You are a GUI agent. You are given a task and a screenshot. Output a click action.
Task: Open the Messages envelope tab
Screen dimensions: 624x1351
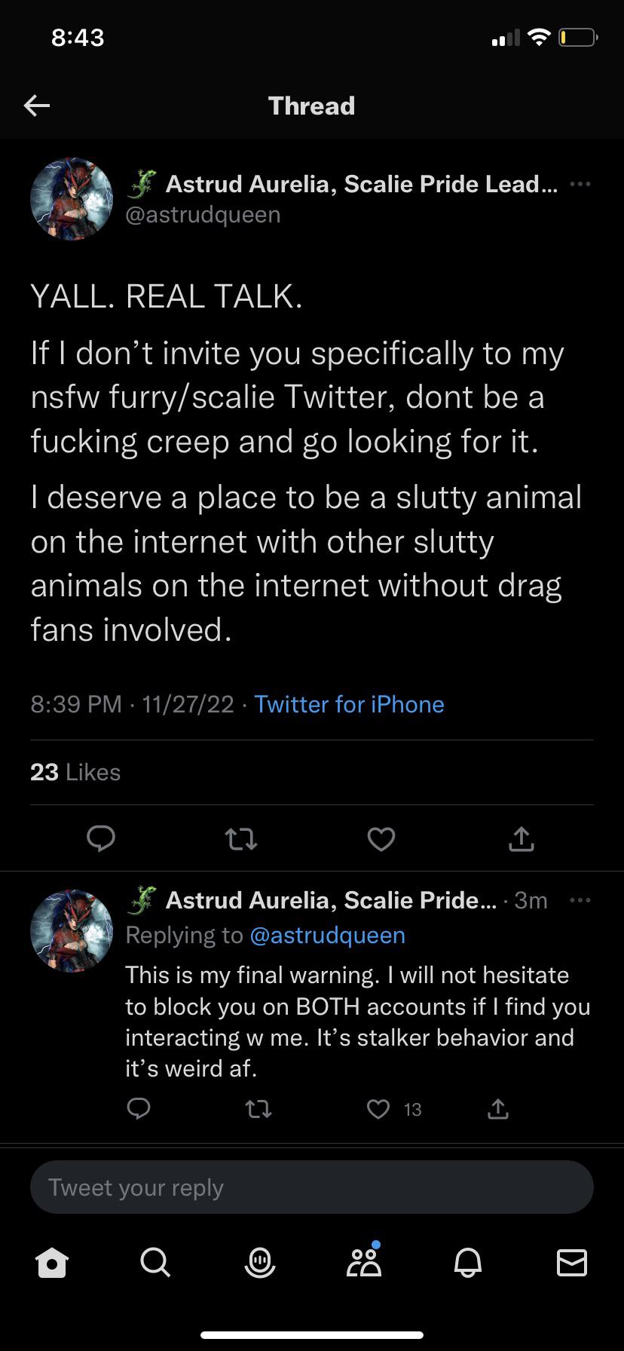coord(571,1263)
